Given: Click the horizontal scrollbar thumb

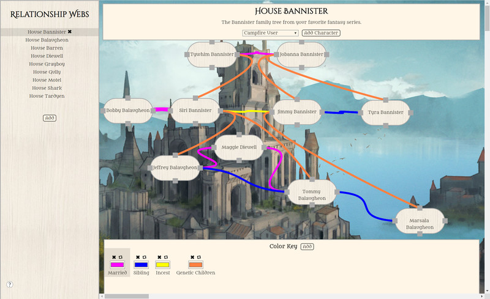Looking at the screenshot, I should click(127, 296).
